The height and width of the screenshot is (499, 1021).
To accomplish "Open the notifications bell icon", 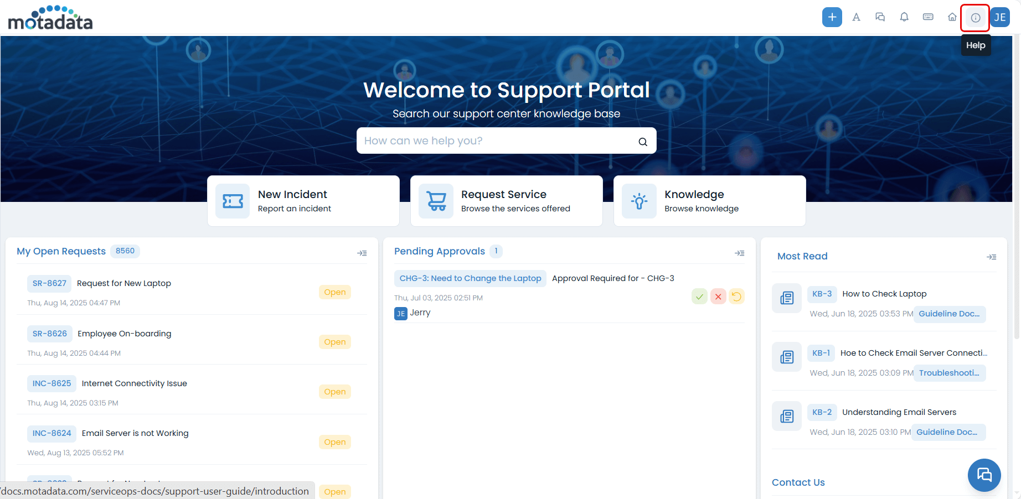I will tap(904, 17).
